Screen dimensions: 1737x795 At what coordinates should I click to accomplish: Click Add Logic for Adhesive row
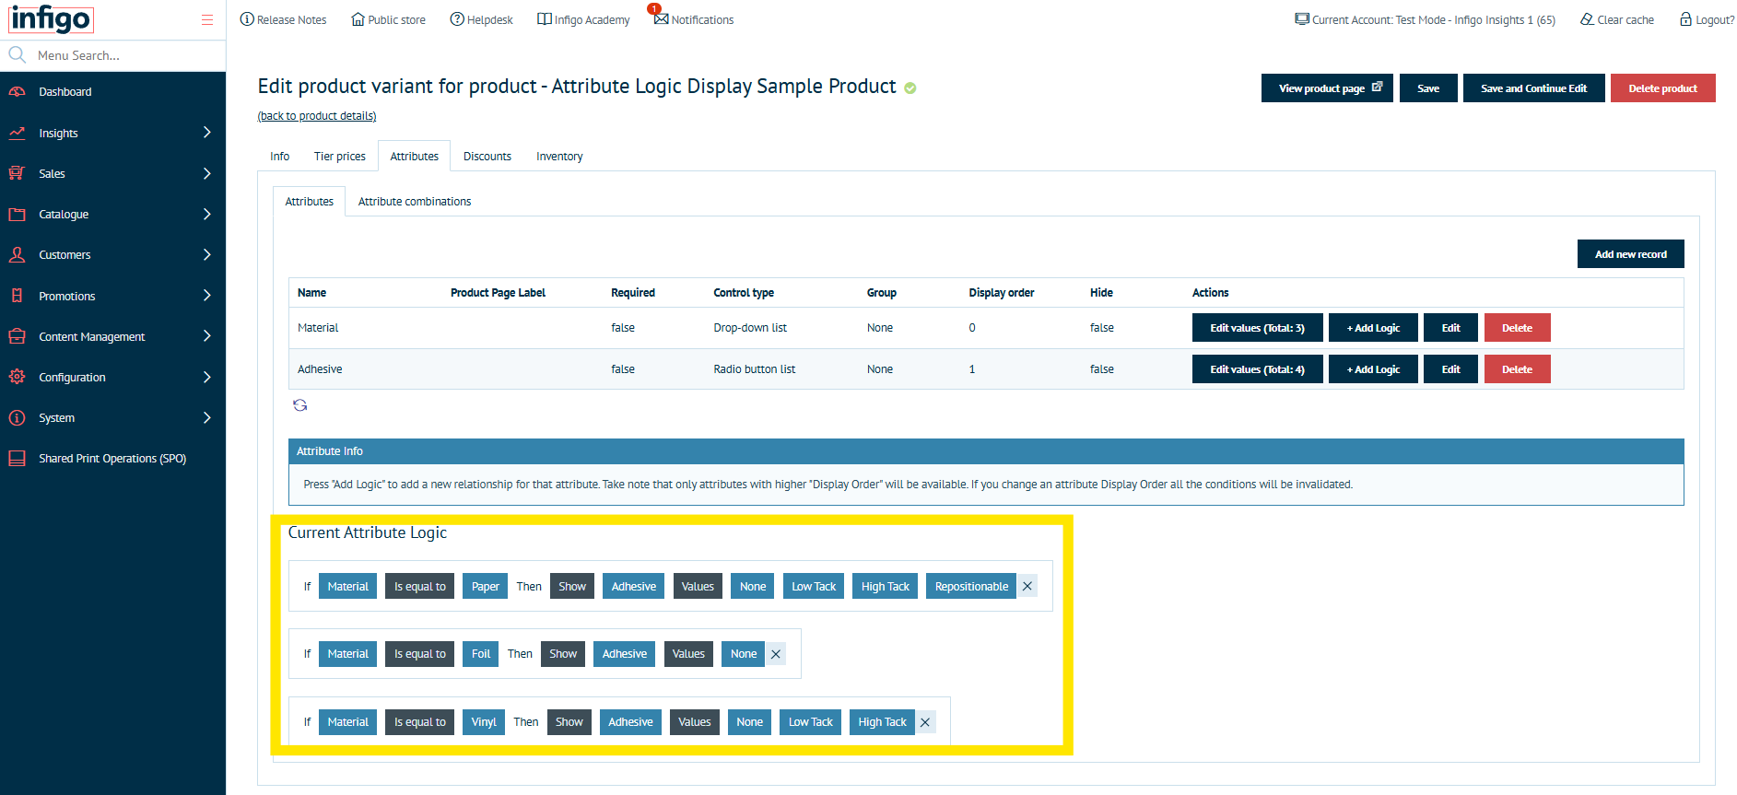click(x=1373, y=369)
